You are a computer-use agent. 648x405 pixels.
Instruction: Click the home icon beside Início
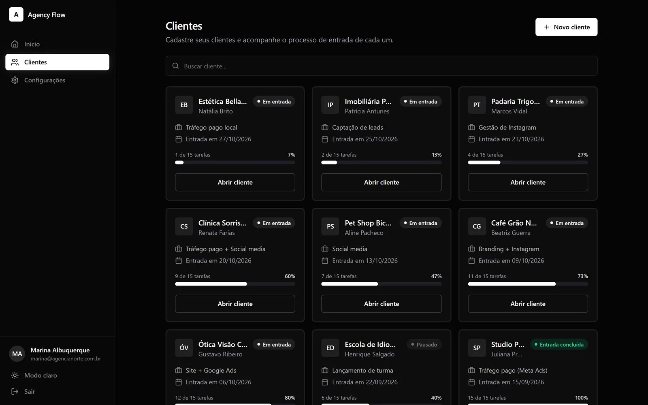click(x=15, y=44)
